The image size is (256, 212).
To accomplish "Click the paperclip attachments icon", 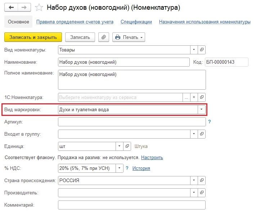I will (103, 37).
